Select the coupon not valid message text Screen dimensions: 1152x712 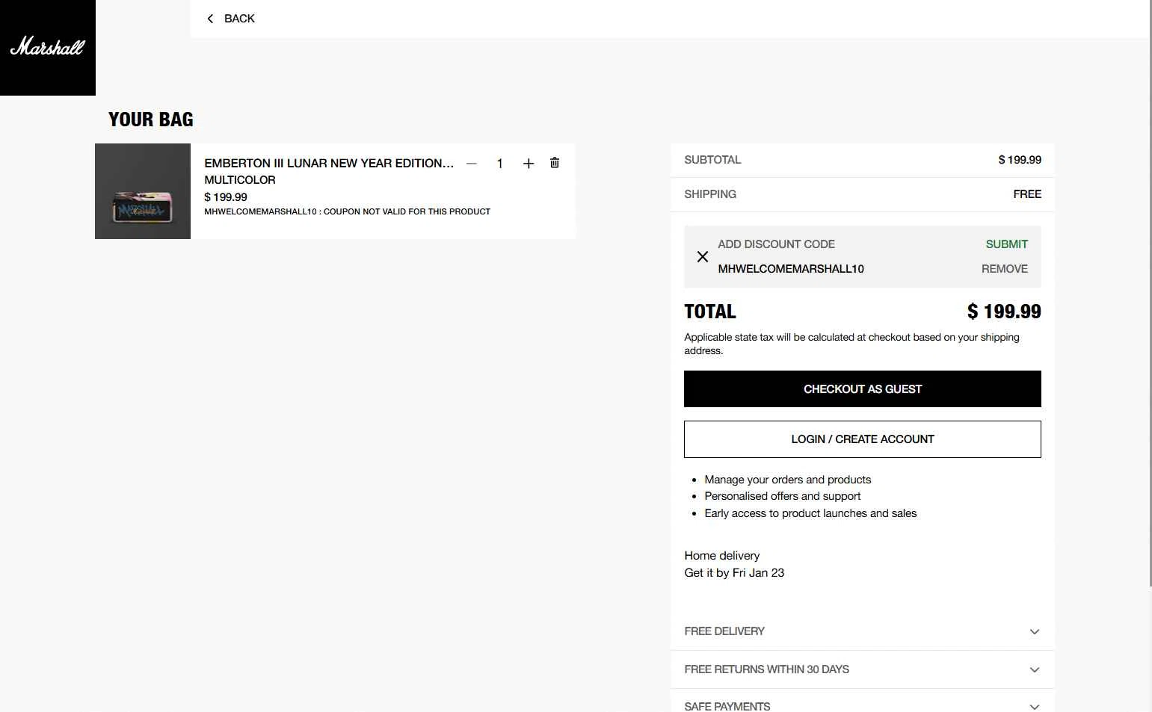click(347, 211)
